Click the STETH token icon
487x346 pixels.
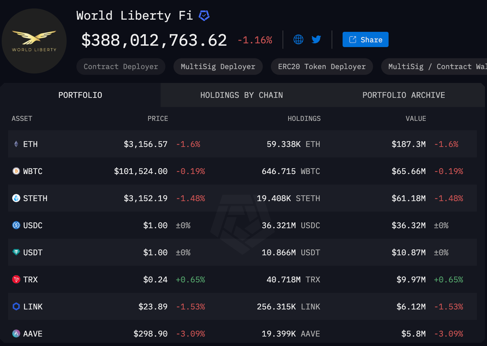tap(16, 198)
